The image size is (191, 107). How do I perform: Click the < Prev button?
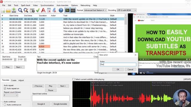point(7,67)
